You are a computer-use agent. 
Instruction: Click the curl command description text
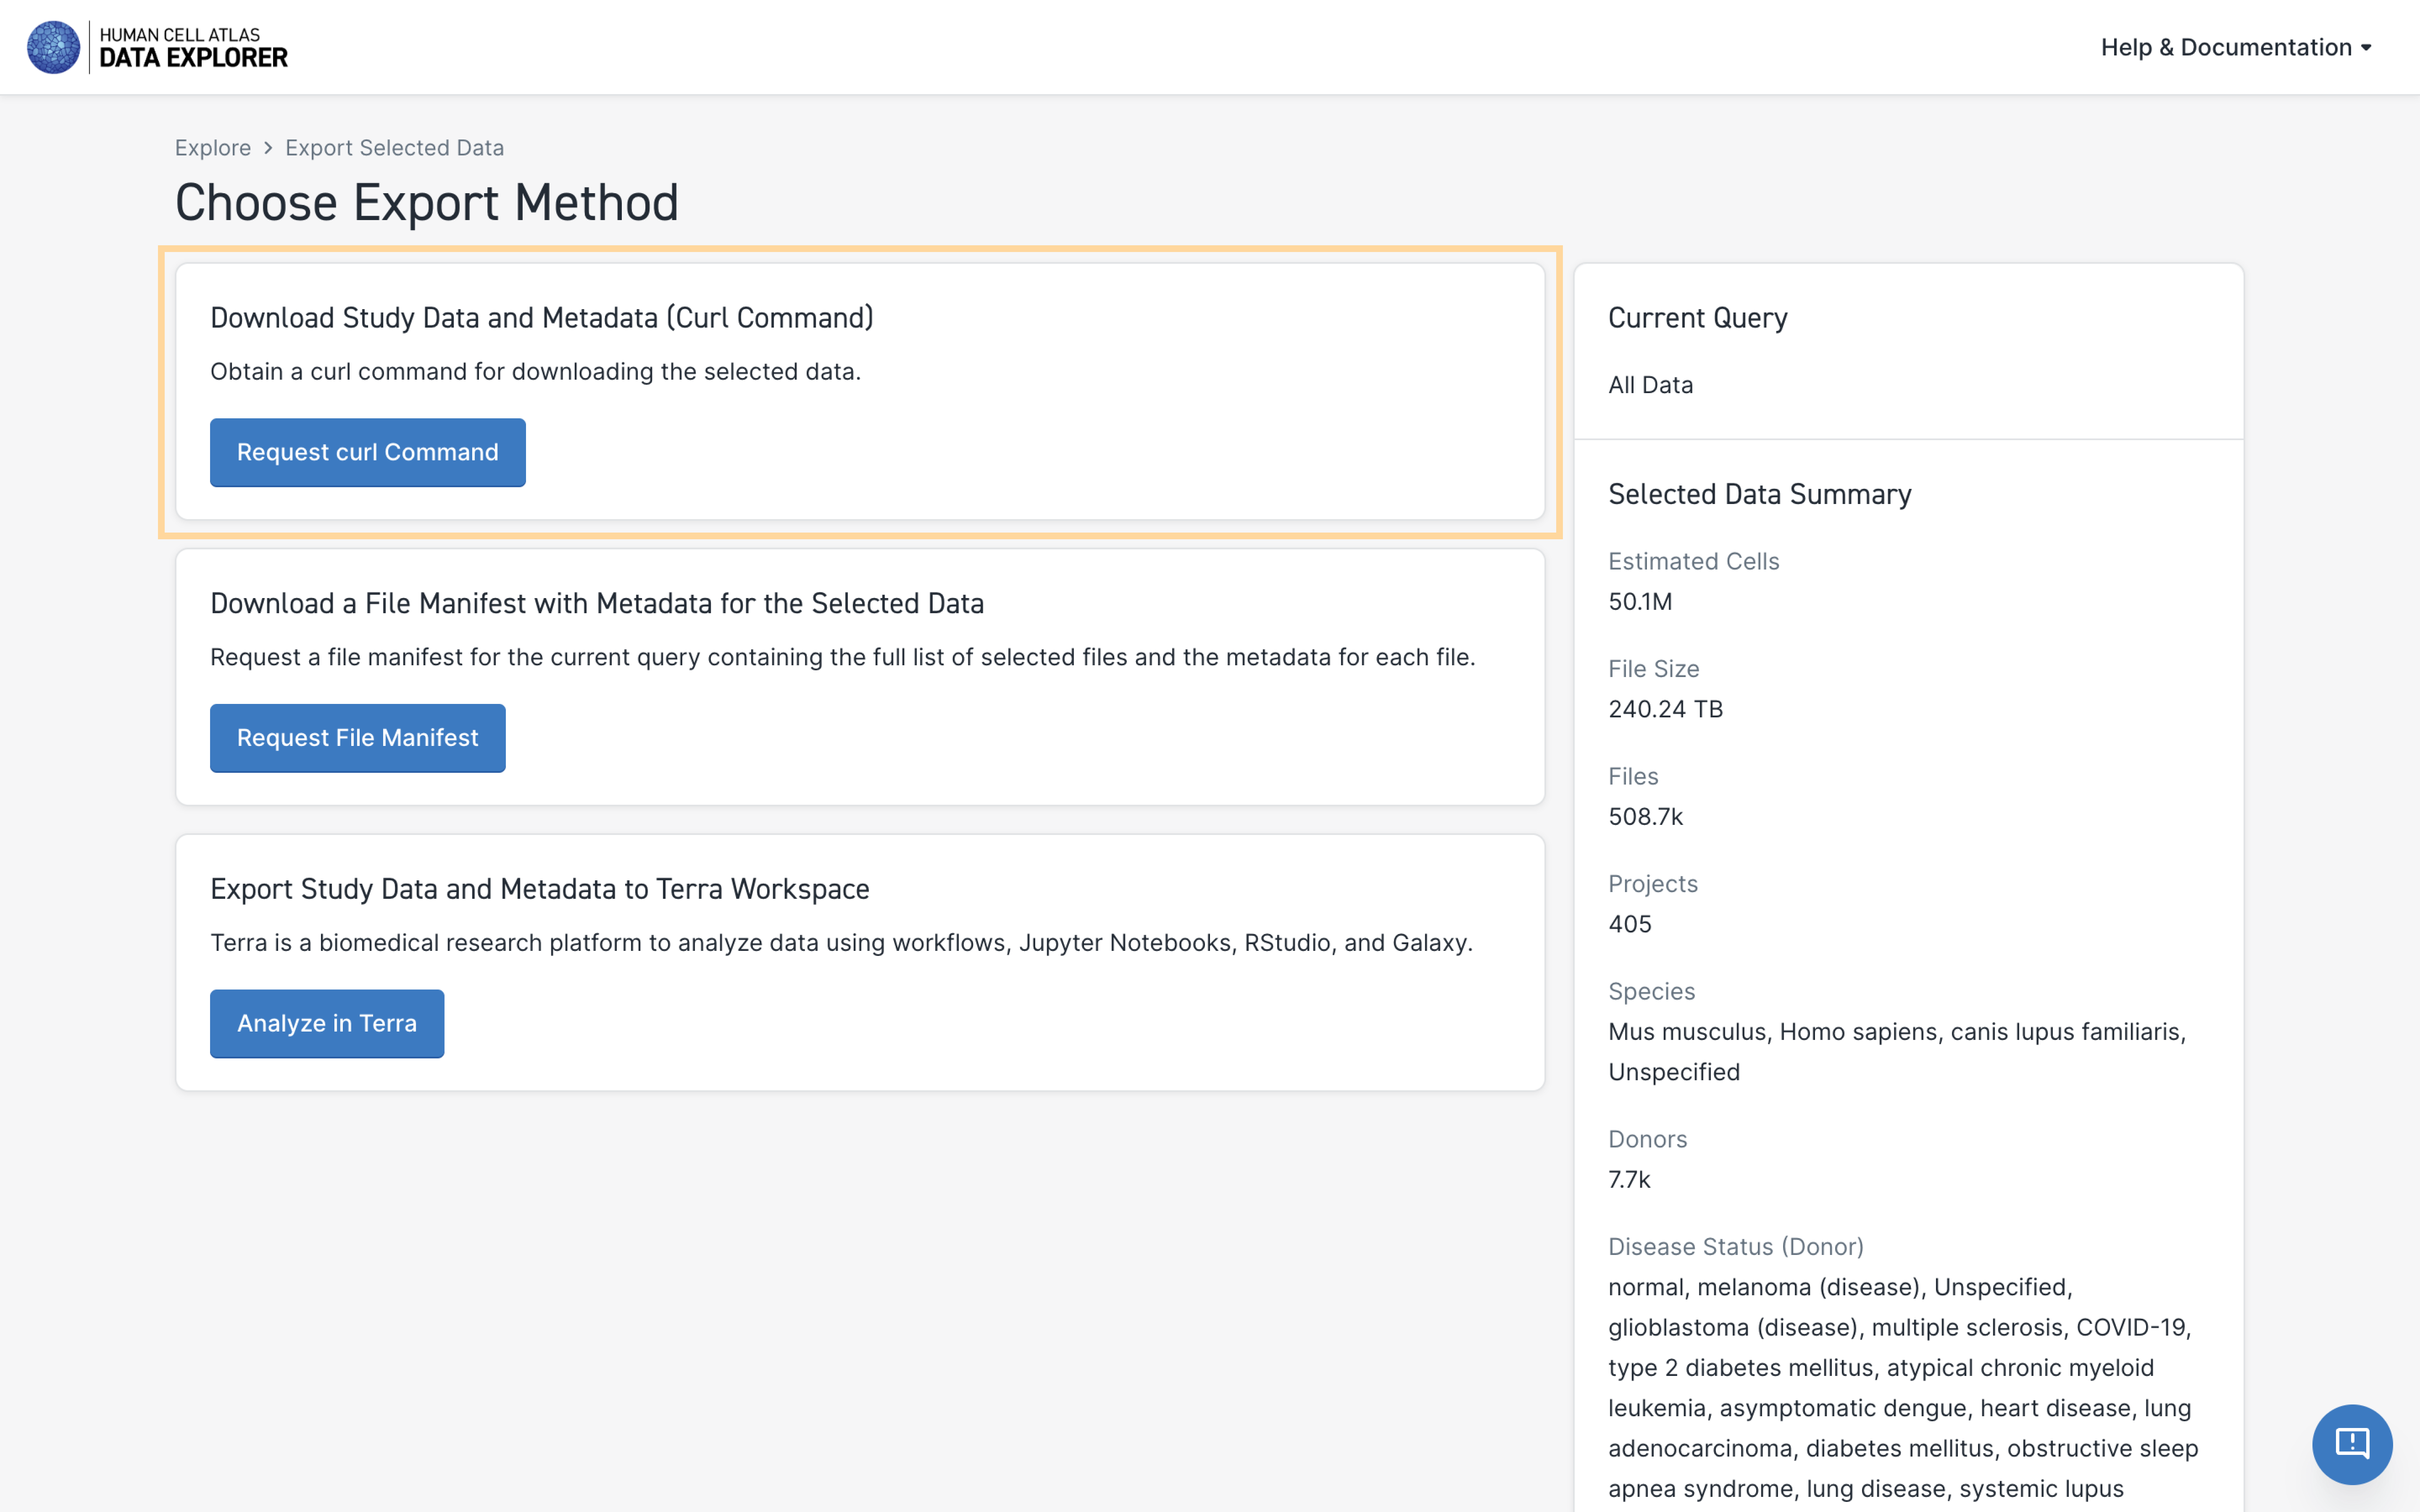coord(536,372)
